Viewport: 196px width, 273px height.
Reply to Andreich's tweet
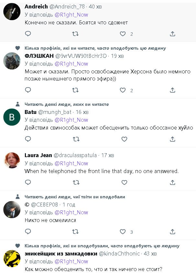[x=28, y=34]
